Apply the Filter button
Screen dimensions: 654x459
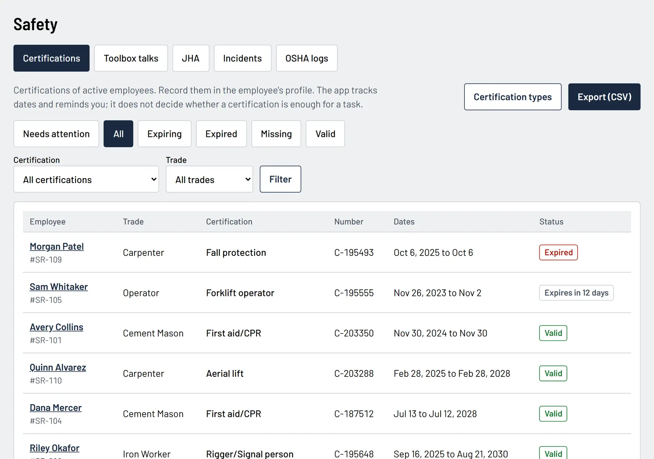280,179
